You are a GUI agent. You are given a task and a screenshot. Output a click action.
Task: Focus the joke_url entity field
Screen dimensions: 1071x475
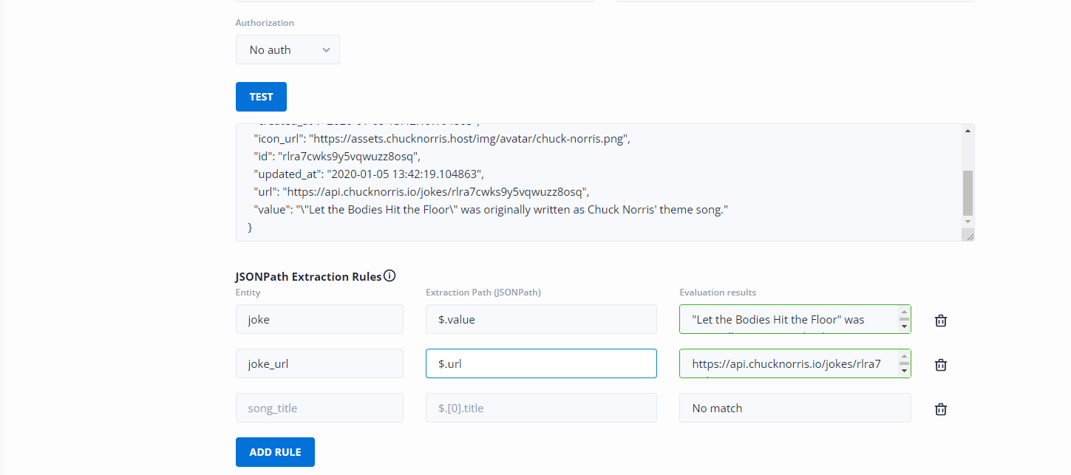(x=319, y=363)
